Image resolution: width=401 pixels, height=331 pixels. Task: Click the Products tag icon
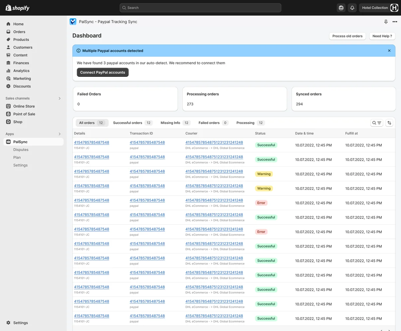tap(8, 39)
